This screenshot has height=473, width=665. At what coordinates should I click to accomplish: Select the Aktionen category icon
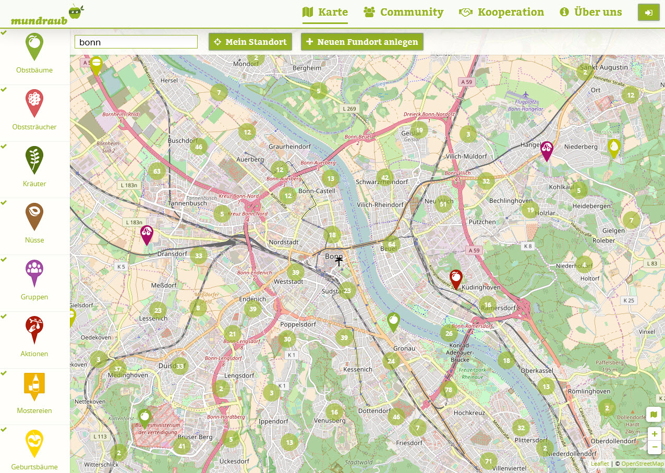click(34, 330)
